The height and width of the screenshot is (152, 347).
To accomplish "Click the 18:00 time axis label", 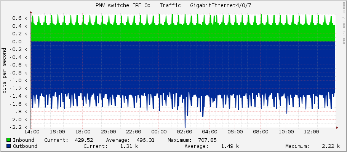I will point(83,132).
